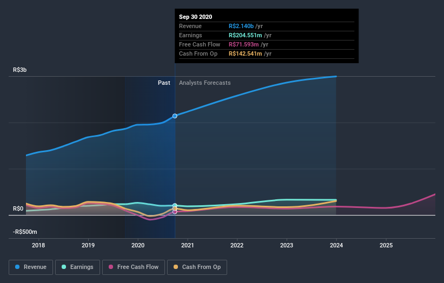Click the R$3b y-axis label

[x=20, y=70]
